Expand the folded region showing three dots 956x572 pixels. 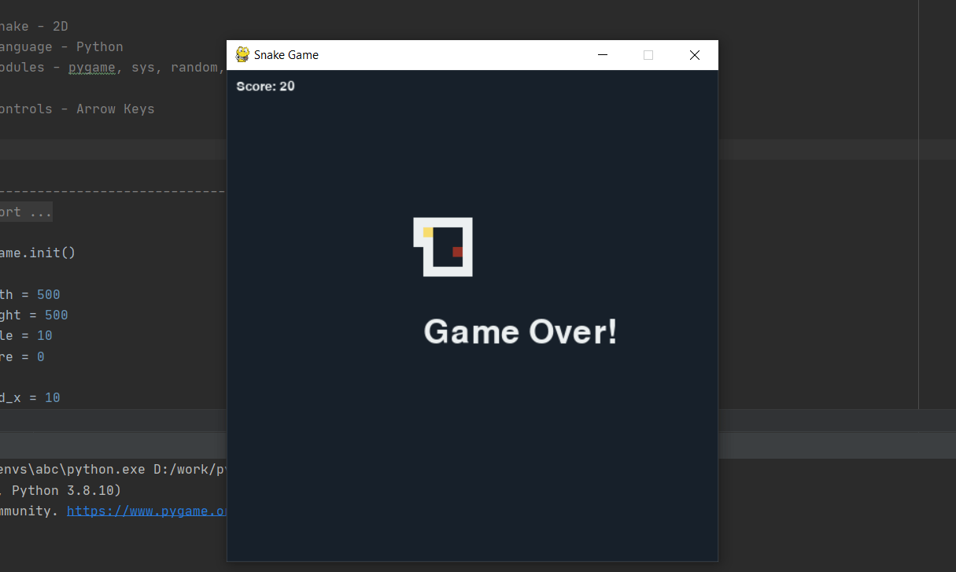point(42,211)
